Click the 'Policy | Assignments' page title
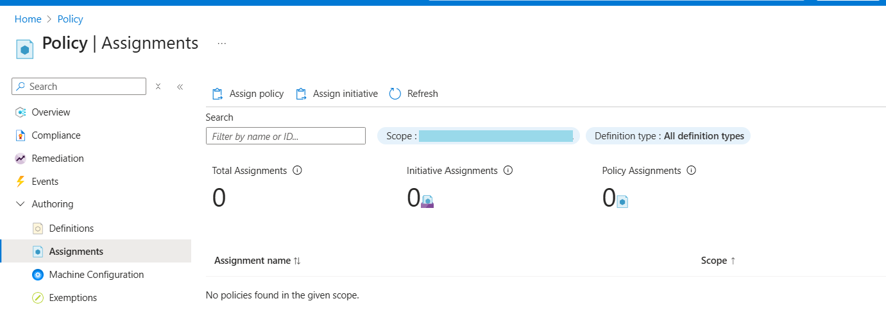 [120, 43]
